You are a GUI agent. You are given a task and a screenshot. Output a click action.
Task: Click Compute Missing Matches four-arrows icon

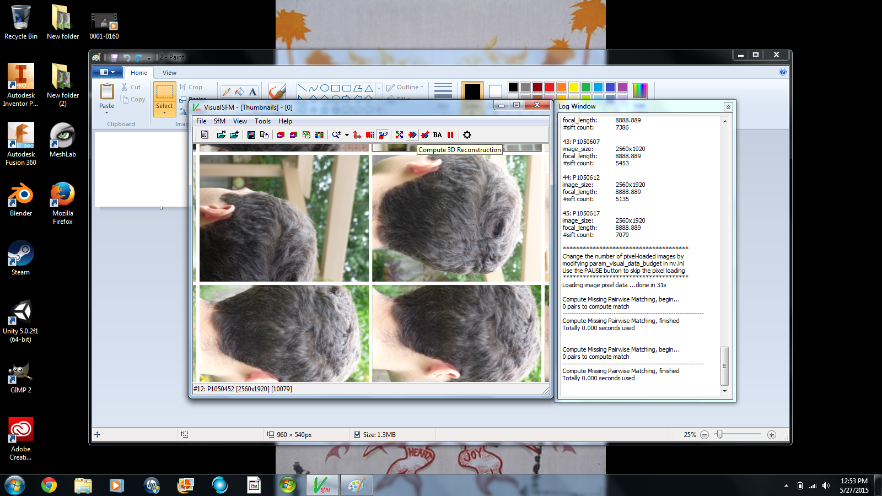tap(399, 135)
